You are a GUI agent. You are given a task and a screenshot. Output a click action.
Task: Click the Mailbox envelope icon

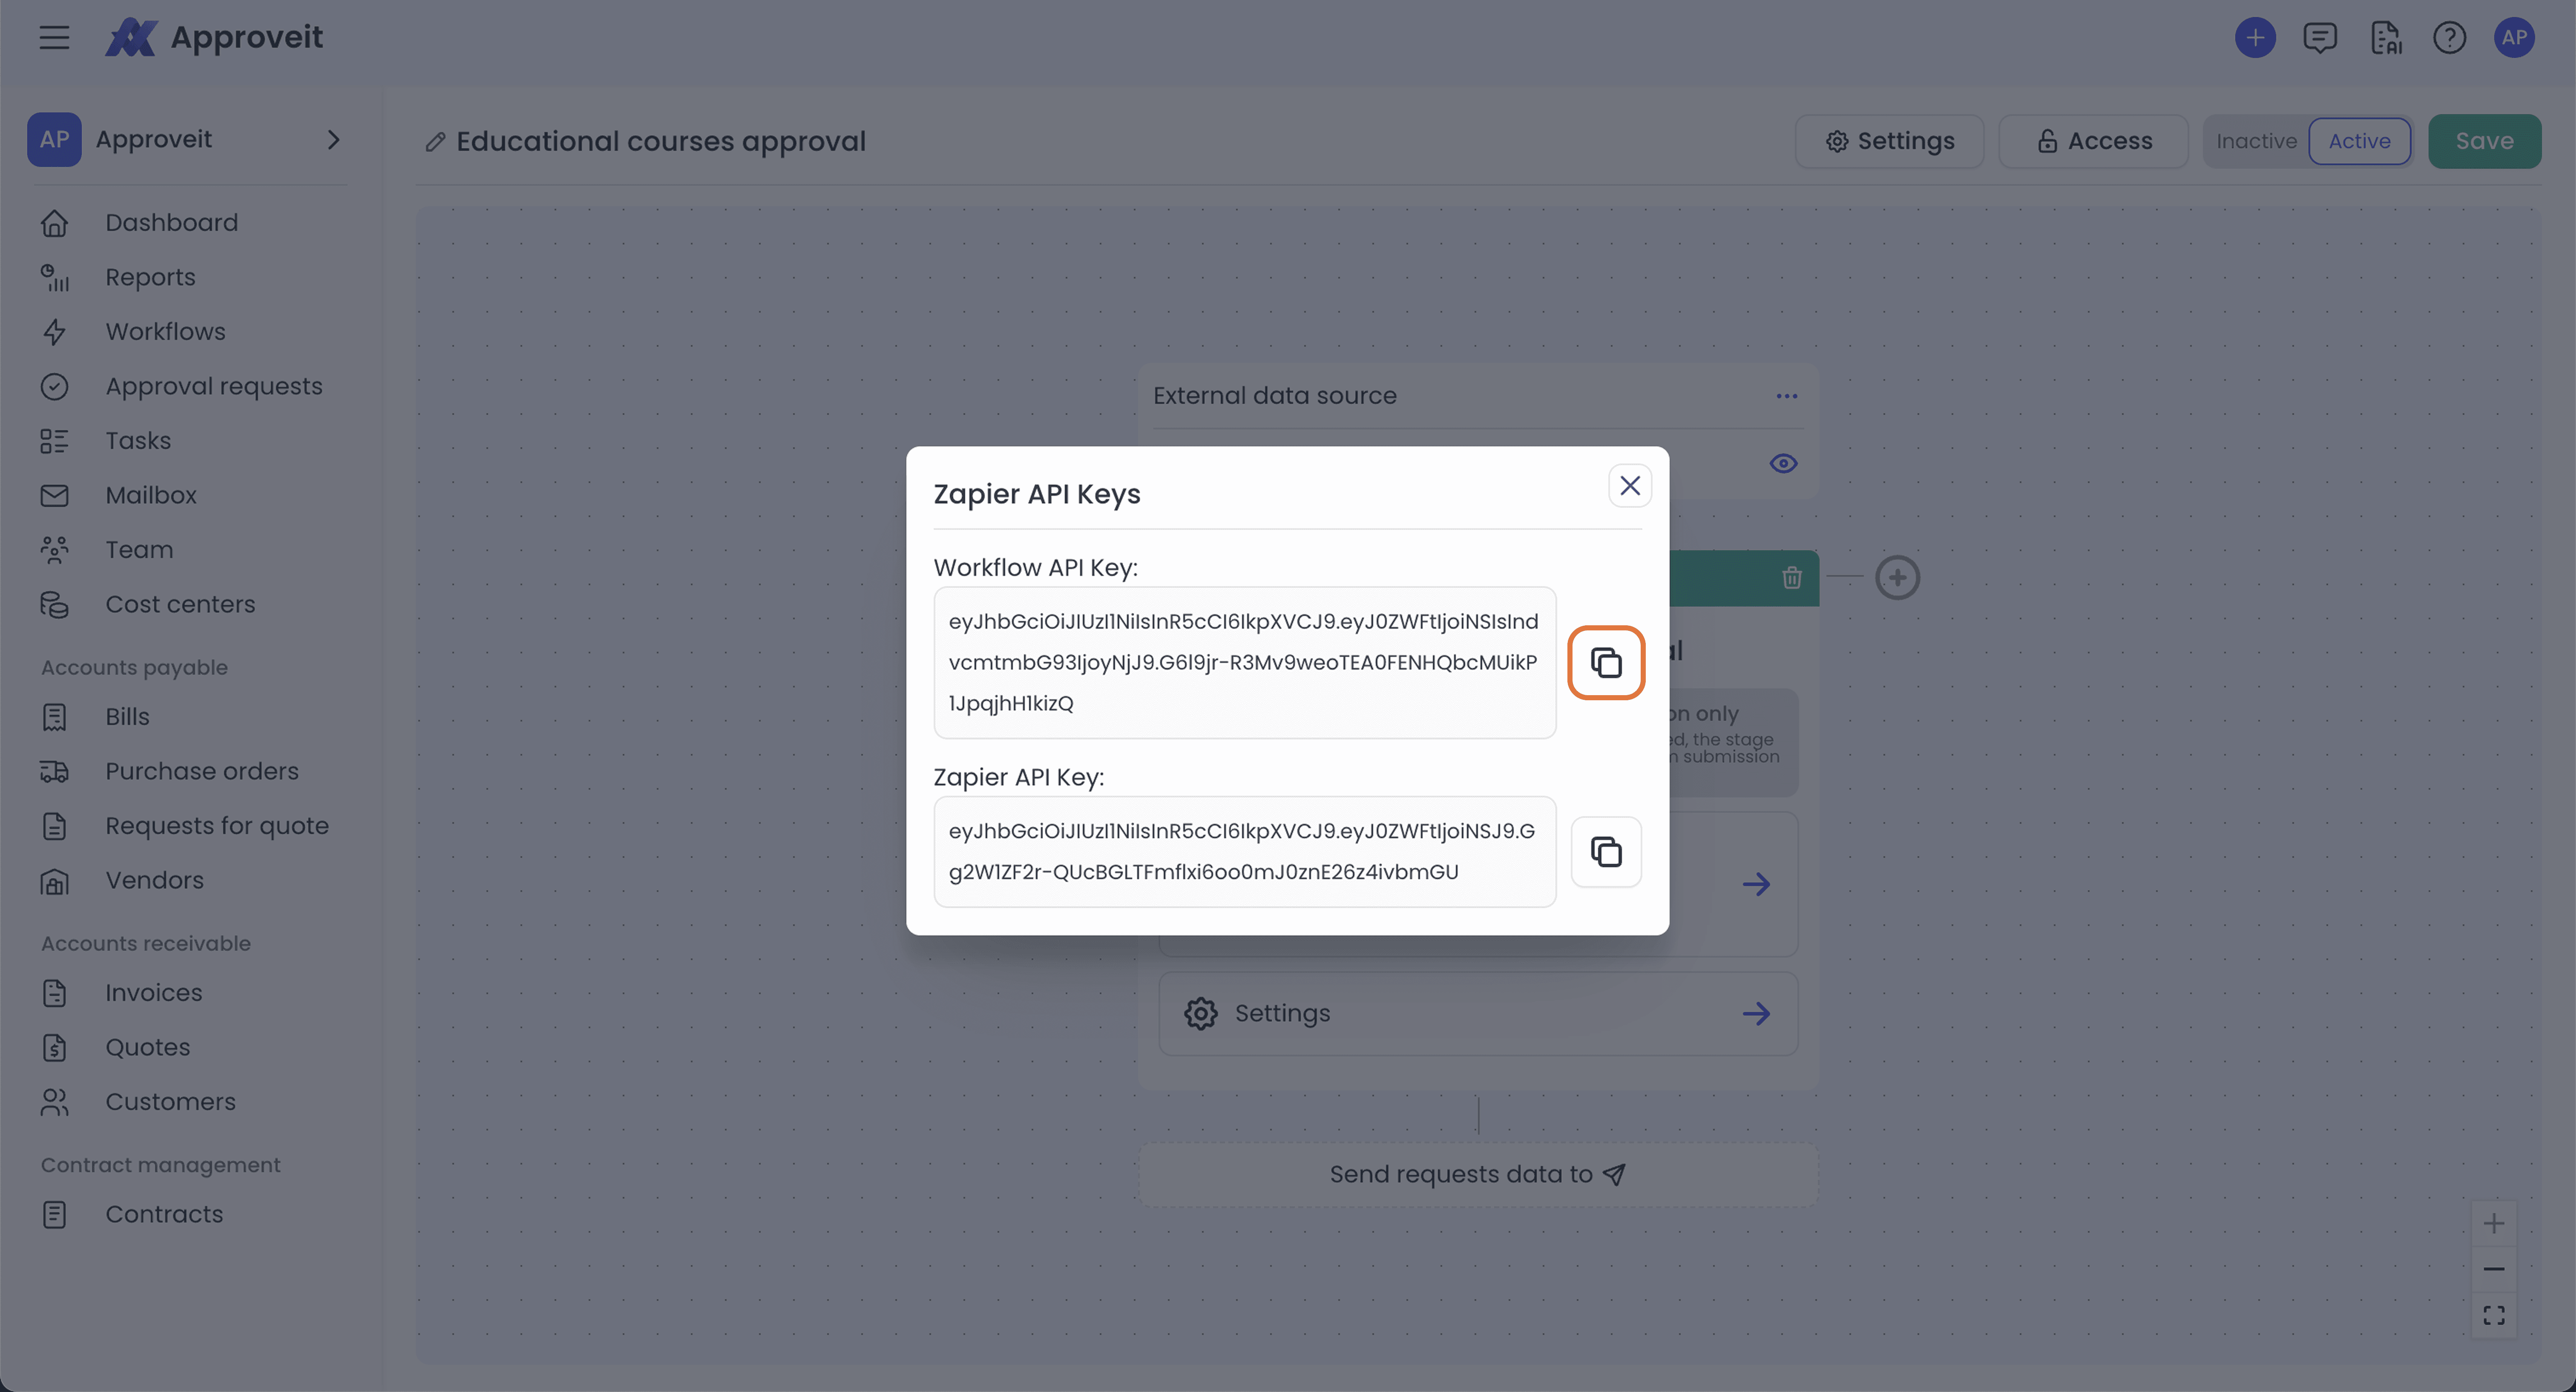click(55, 495)
